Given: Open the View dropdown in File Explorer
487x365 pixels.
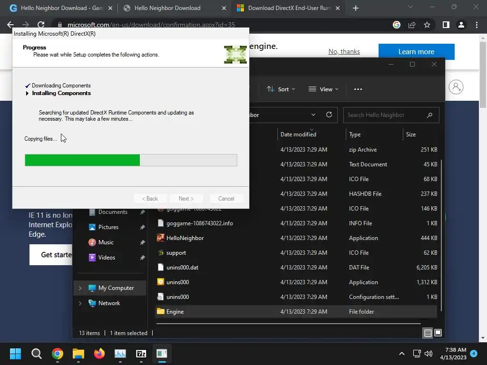Looking at the screenshot, I should click(323, 89).
